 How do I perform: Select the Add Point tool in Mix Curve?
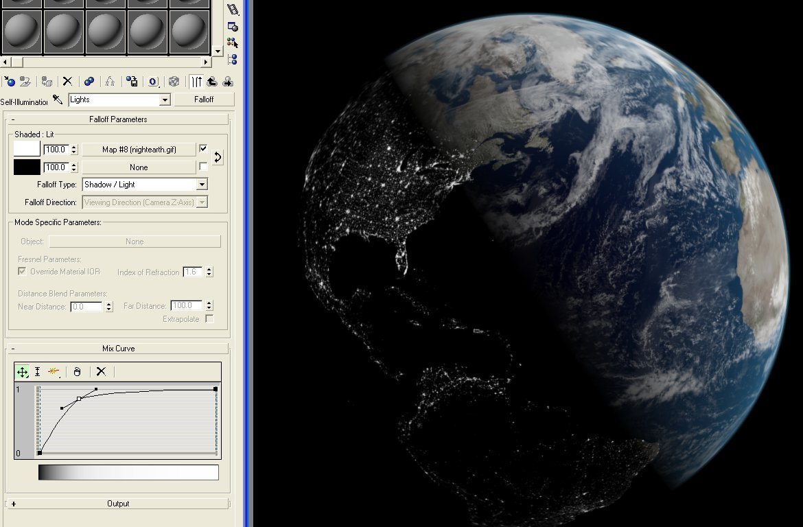tap(54, 372)
